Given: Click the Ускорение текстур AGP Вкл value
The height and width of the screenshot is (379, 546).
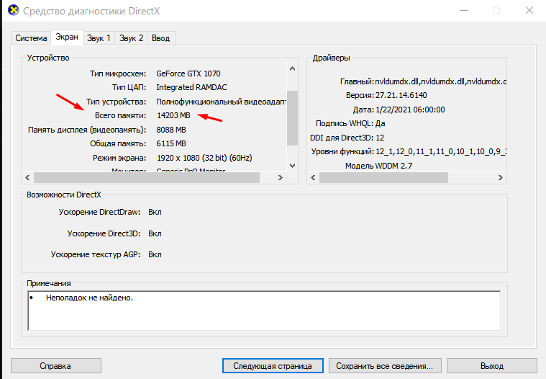Looking at the screenshot, I should click(155, 254).
